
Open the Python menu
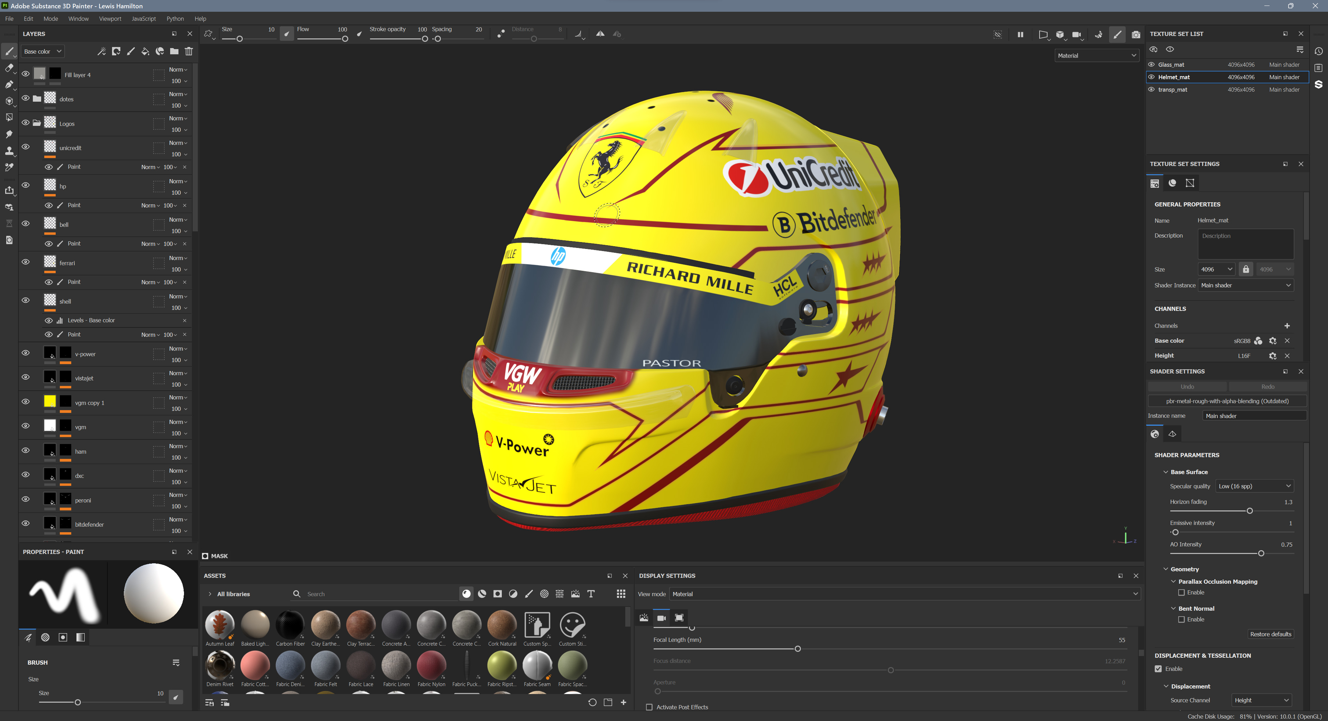tap(175, 19)
